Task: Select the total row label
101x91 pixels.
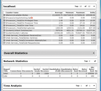Action: pos(6,74)
